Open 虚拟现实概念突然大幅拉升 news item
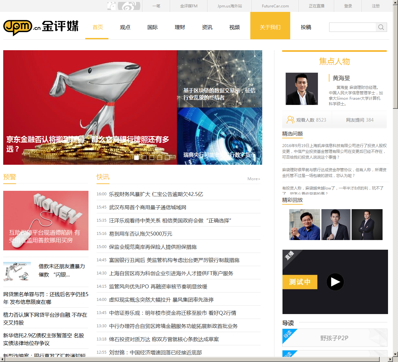Image resolution: width=398 pixels, height=362 pixels. pos(161,300)
